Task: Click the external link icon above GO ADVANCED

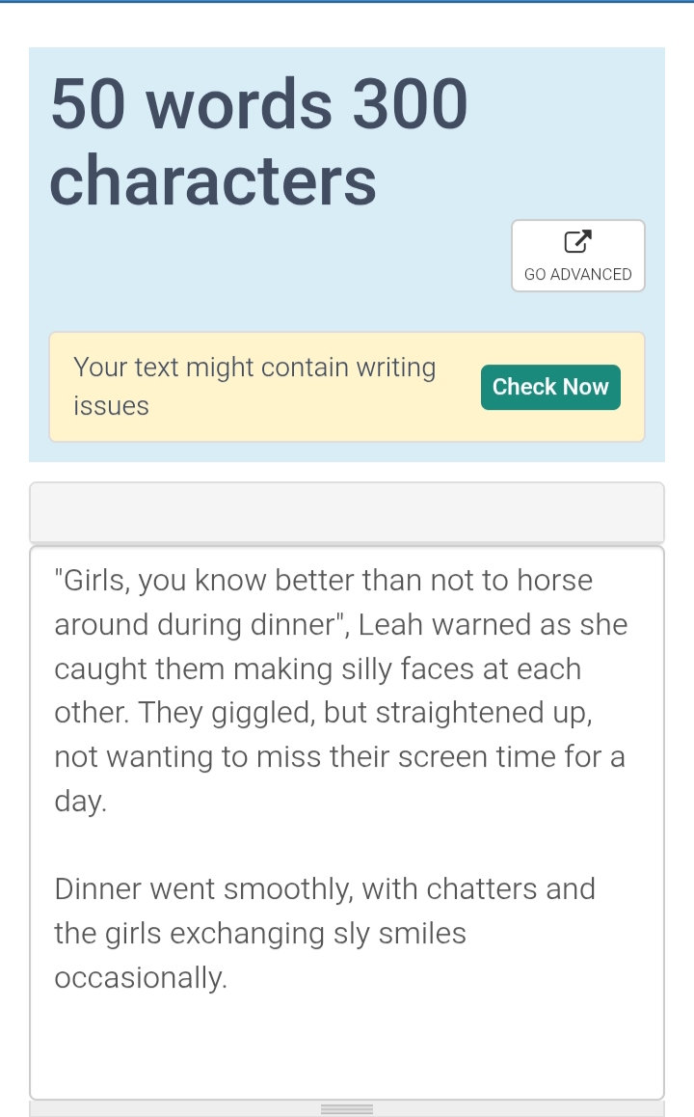Action: pos(577,242)
